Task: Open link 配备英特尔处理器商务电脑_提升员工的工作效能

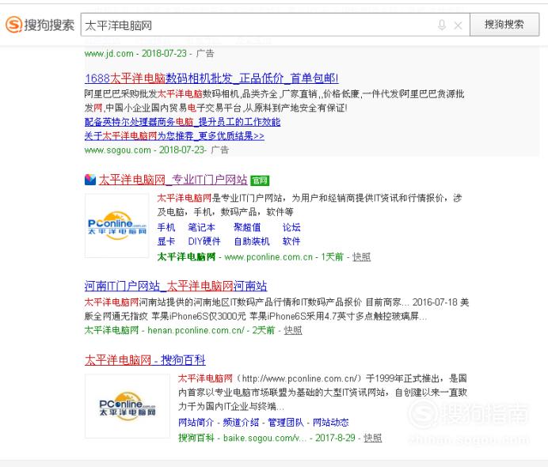Action: pyautogui.click(x=182, y=122)
